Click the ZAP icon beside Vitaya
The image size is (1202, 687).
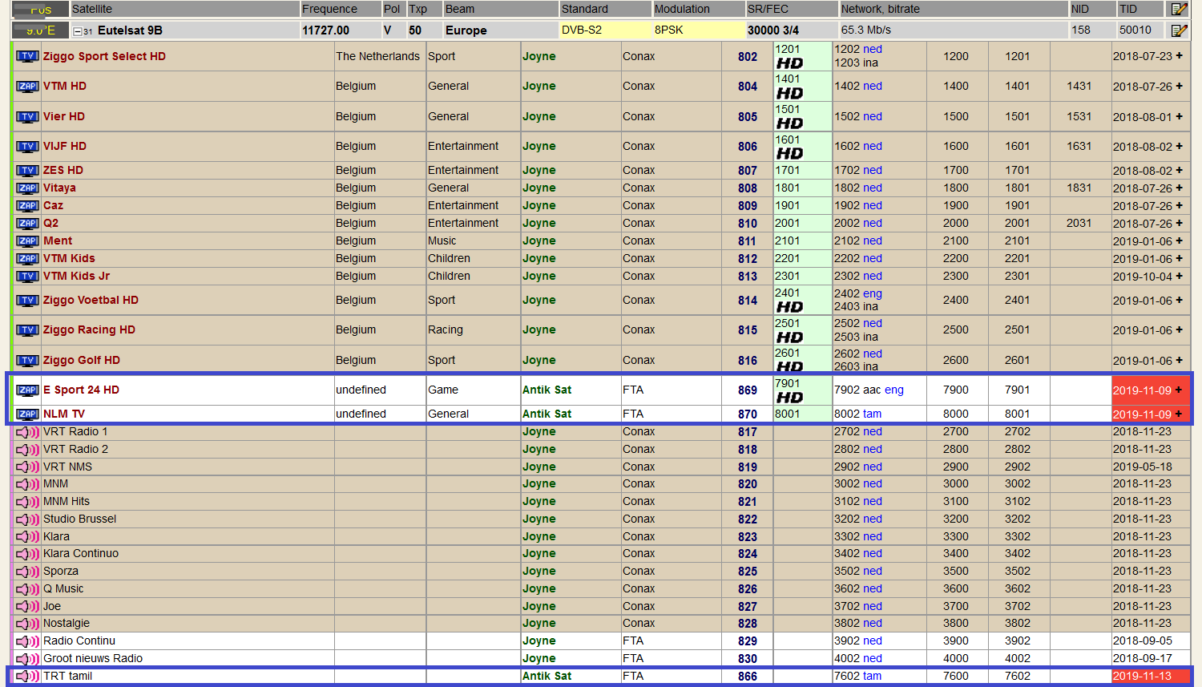coord(28,188)
